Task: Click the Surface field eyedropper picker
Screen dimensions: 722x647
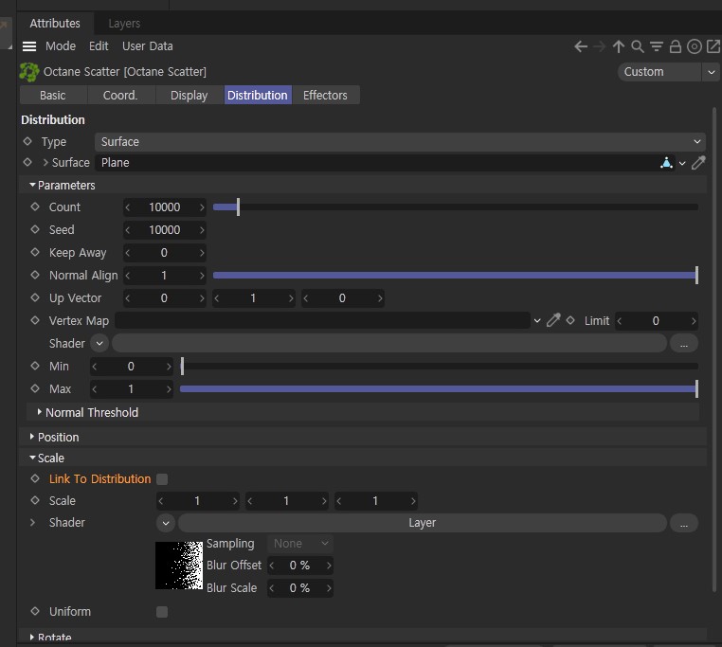Action: pos(698,163)
